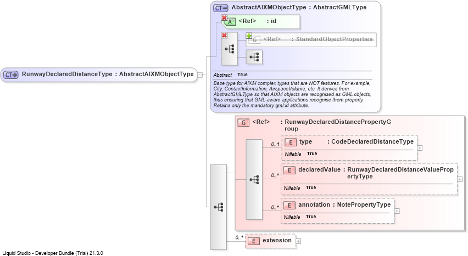Select the 'extension' element label
468x256 pixels.
[277, 241]
